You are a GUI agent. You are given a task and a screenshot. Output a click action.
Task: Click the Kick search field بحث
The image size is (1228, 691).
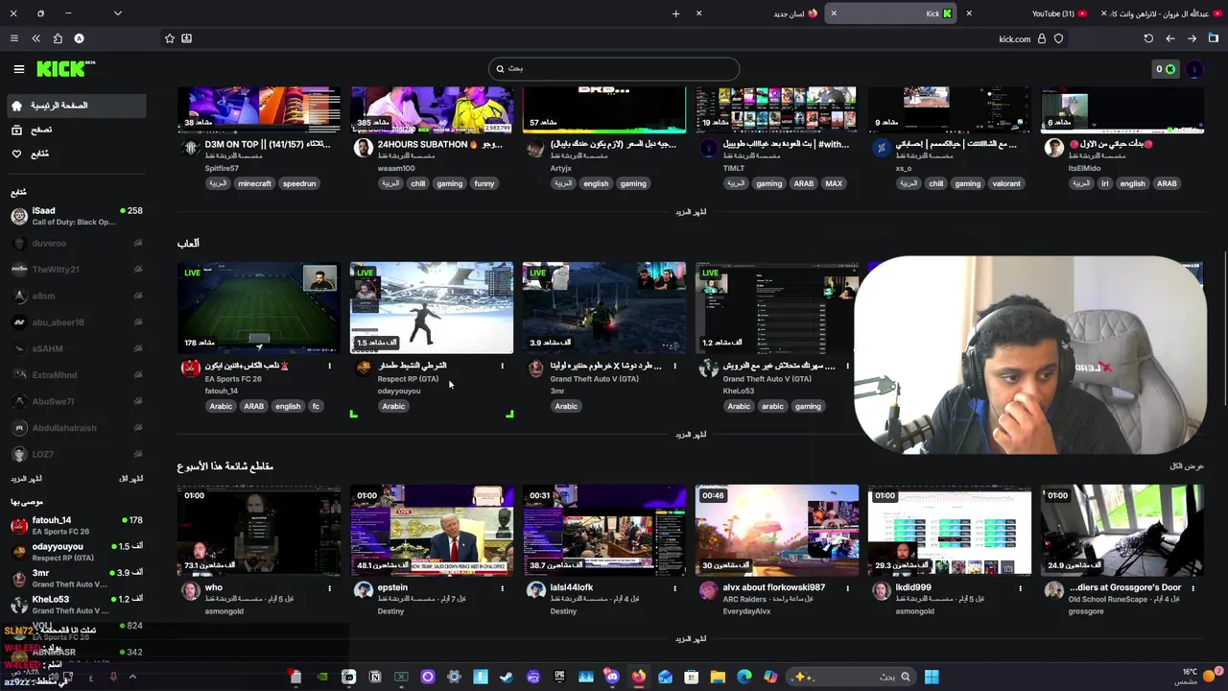pyautogui.click(x=614, y=68)
